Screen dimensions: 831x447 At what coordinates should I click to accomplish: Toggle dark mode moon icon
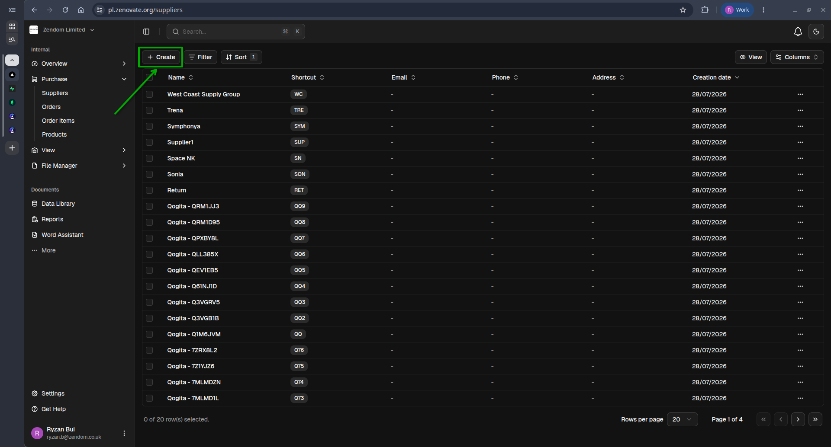(x=816, y=32)
